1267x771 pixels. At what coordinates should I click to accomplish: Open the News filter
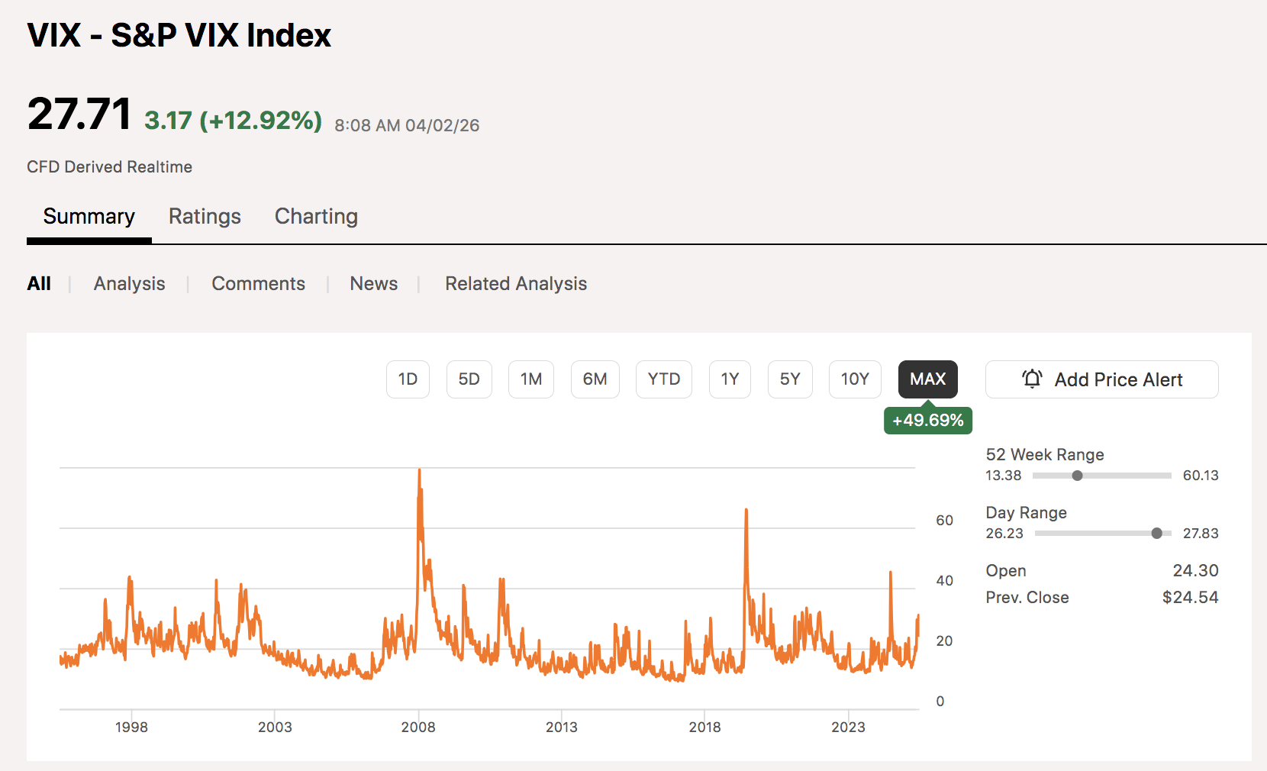(373, 284)
